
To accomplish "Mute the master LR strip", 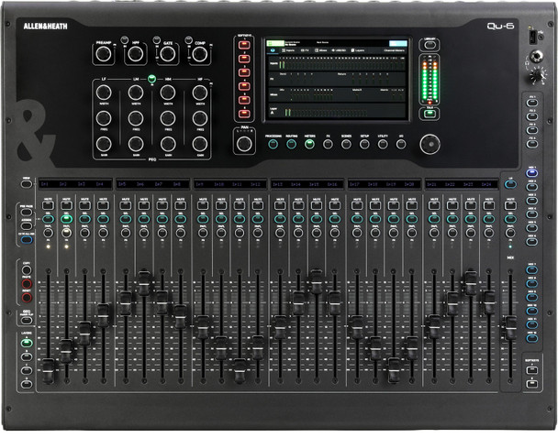I will tap(510, 205).
